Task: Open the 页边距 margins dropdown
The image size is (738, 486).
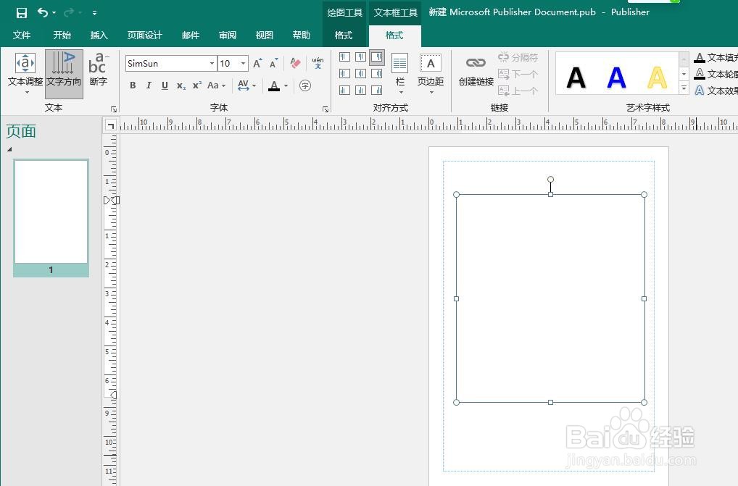Action: click(x=431, y=73)
